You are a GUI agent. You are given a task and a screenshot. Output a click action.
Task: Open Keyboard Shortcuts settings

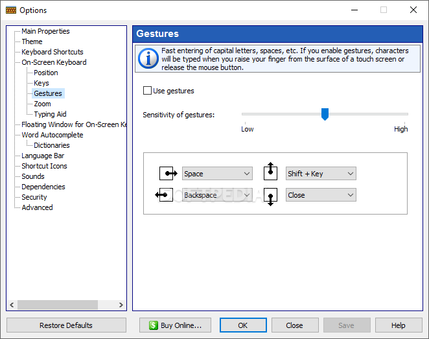click(52, 52)
